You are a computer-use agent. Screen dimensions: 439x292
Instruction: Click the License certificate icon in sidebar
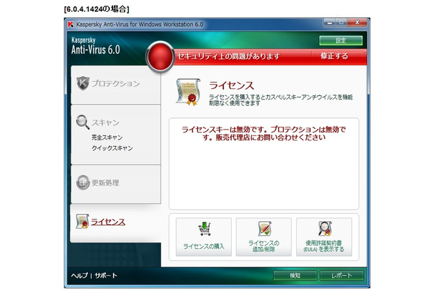[x=82, y=221]
